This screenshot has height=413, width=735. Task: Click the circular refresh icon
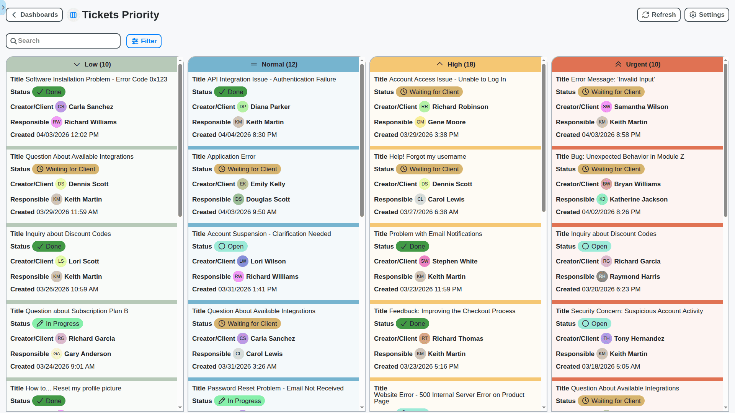pos(645,15)
